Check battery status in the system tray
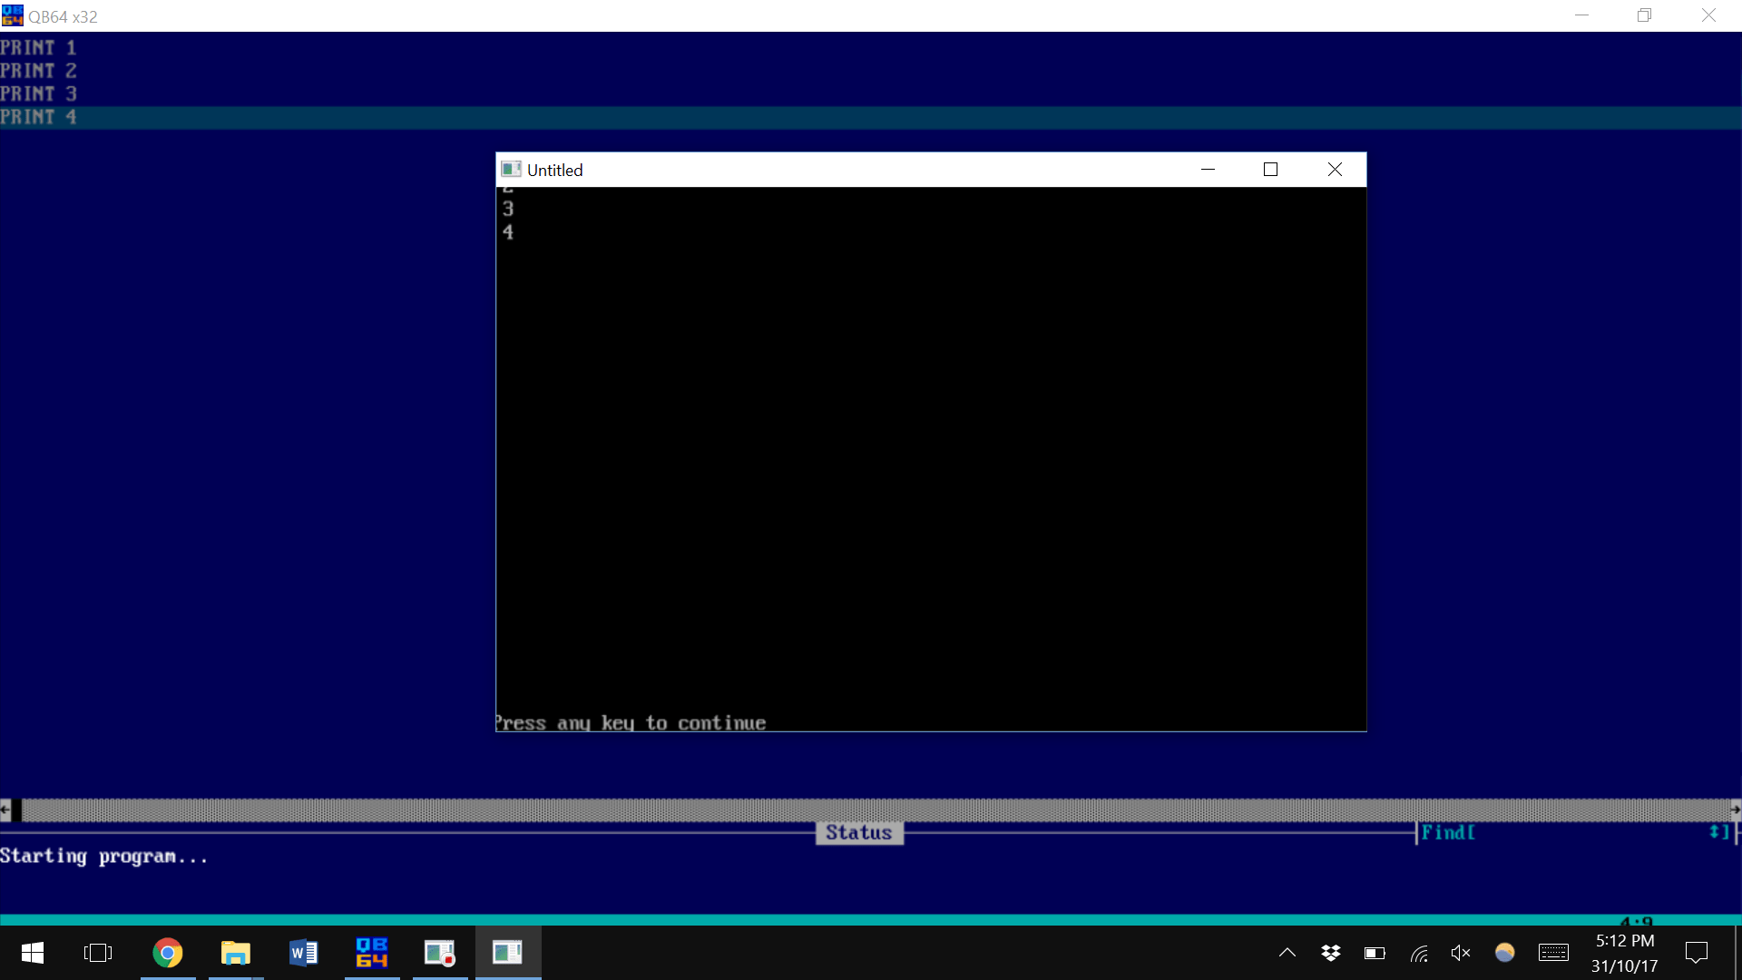1742x980 pixels. tap(1375, 953)
